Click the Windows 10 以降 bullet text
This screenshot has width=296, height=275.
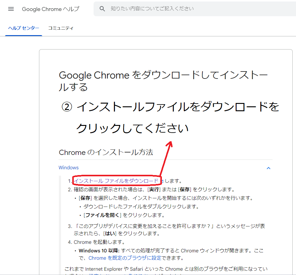171,254
